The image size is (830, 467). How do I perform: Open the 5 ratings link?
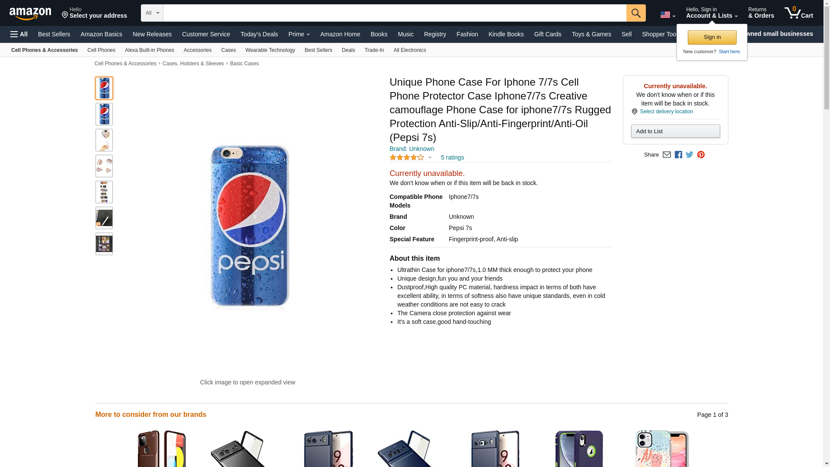click(x=452, y=157)
